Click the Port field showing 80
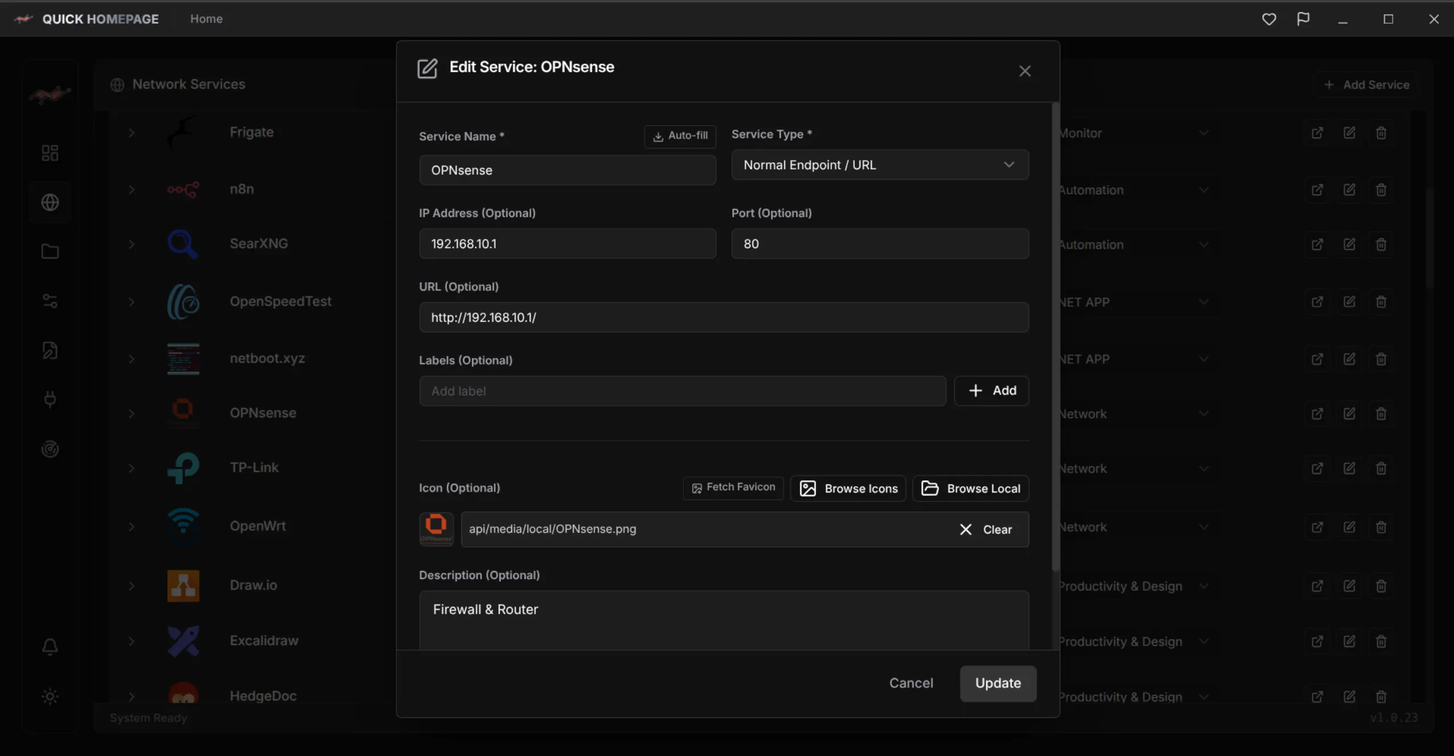 point(880,244)
